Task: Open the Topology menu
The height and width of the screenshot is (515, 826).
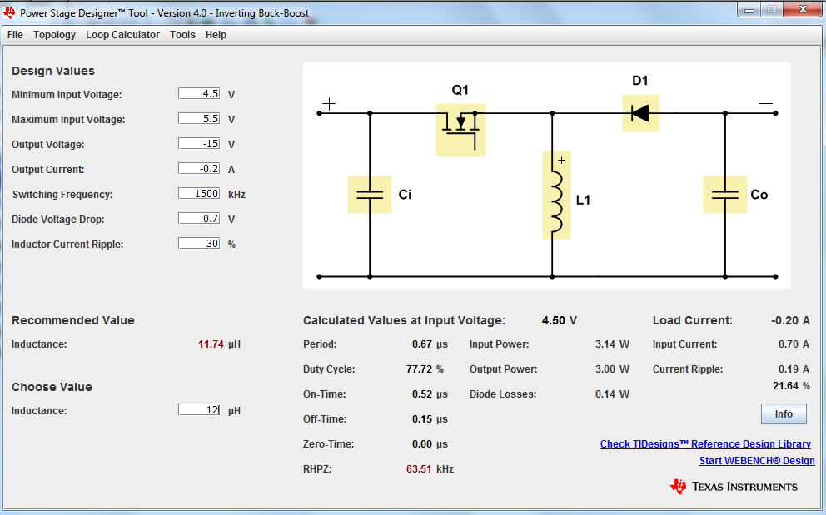Action: coord(54,35)
